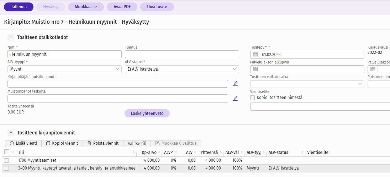Viewport: 390px width, 177px height.
Task: Click the Kirjanpitäjän muistiinpanot text field
Action: 118,84
